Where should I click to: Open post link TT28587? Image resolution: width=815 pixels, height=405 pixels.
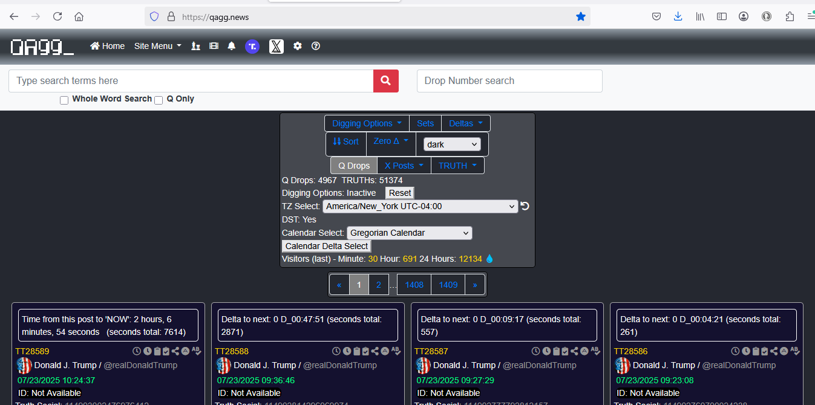(x=431, y=351)
